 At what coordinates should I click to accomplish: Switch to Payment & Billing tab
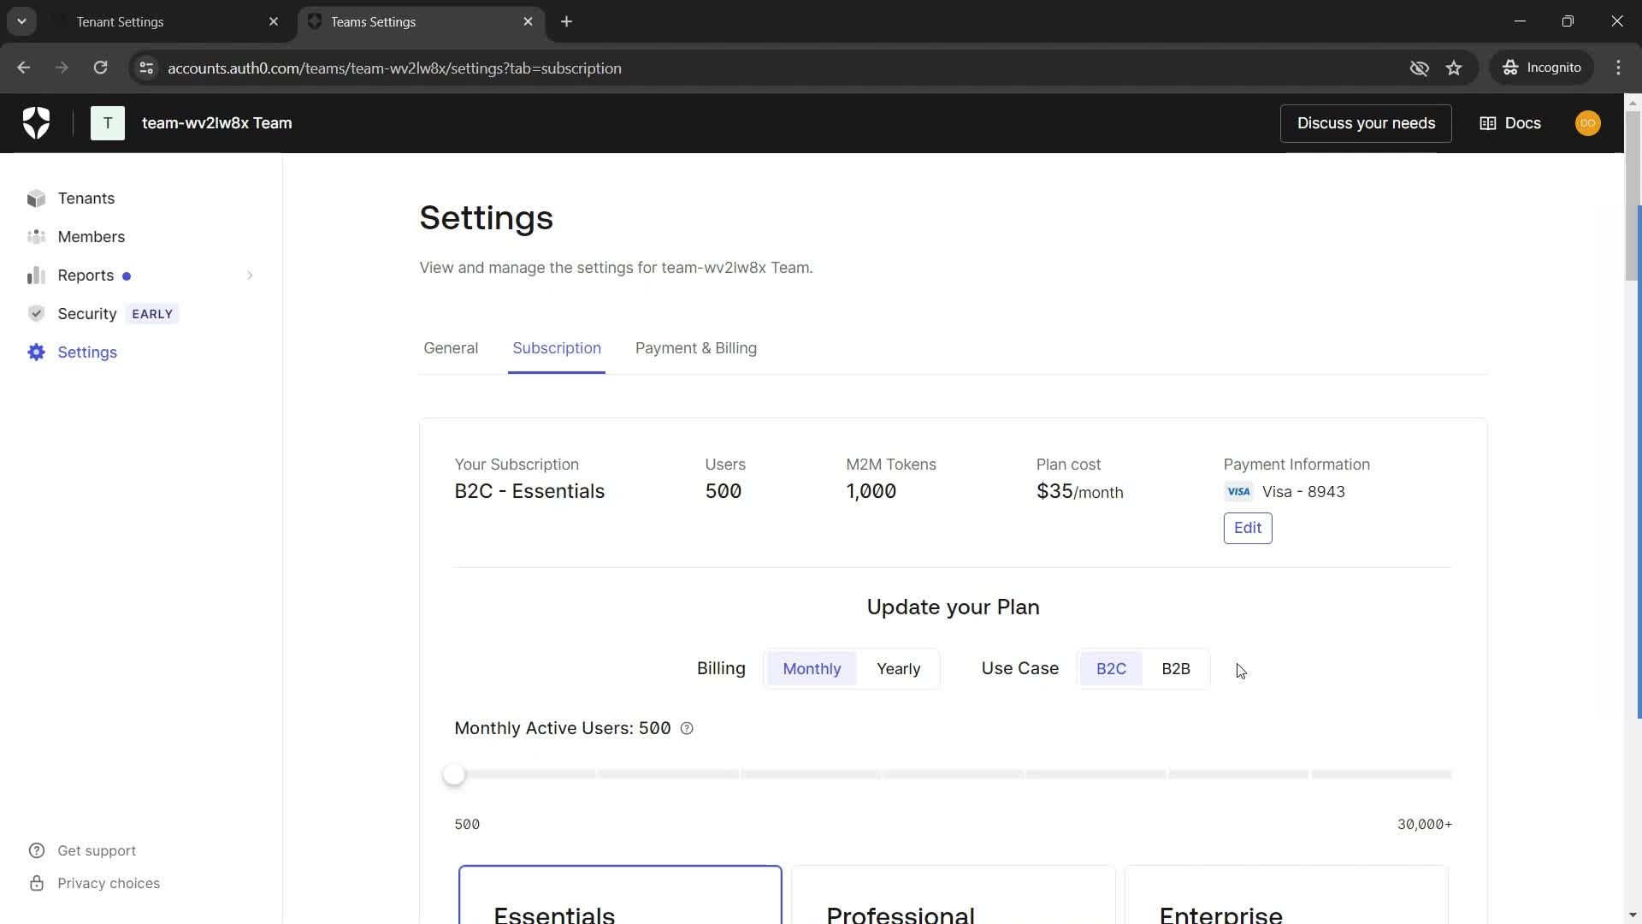[x=696, y=348]
